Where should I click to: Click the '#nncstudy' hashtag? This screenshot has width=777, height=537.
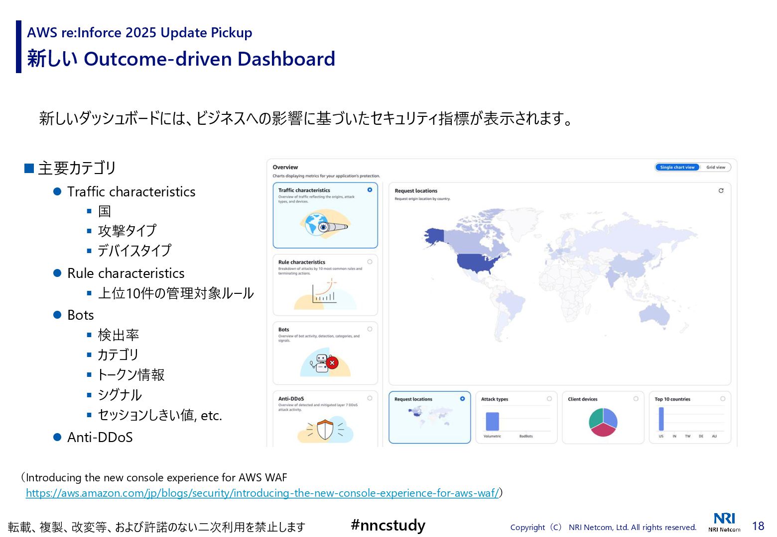point(388,525)
